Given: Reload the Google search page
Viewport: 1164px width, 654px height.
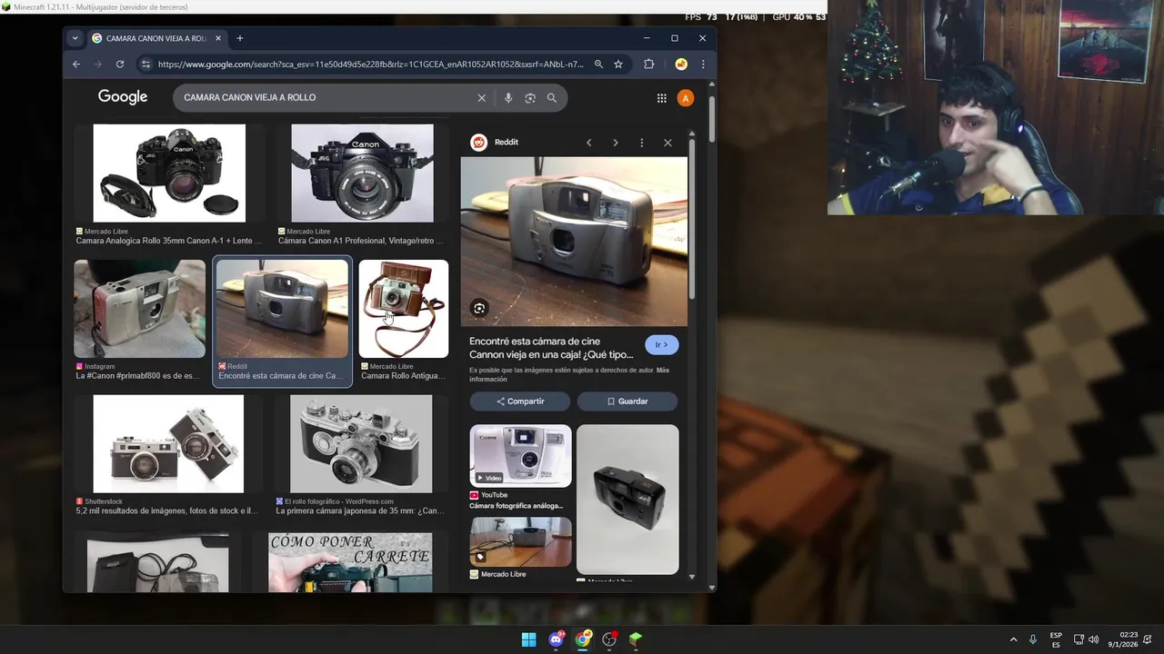Looking at the screenshot, I should 119,64.
